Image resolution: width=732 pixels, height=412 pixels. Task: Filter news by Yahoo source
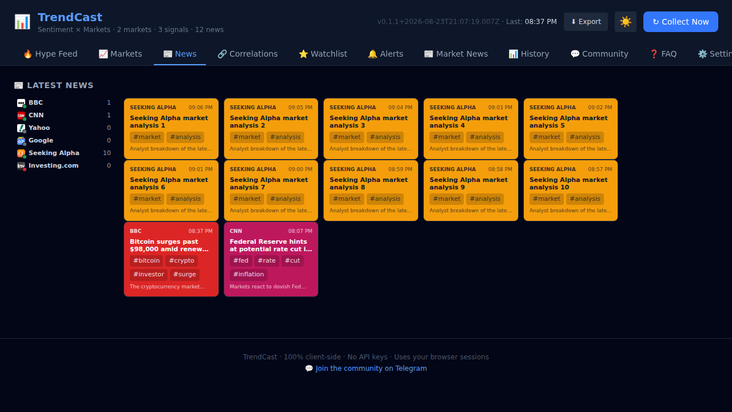coord(64,128)
